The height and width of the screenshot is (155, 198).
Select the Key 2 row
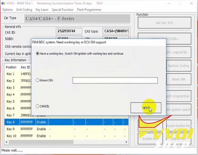(18, 81)
